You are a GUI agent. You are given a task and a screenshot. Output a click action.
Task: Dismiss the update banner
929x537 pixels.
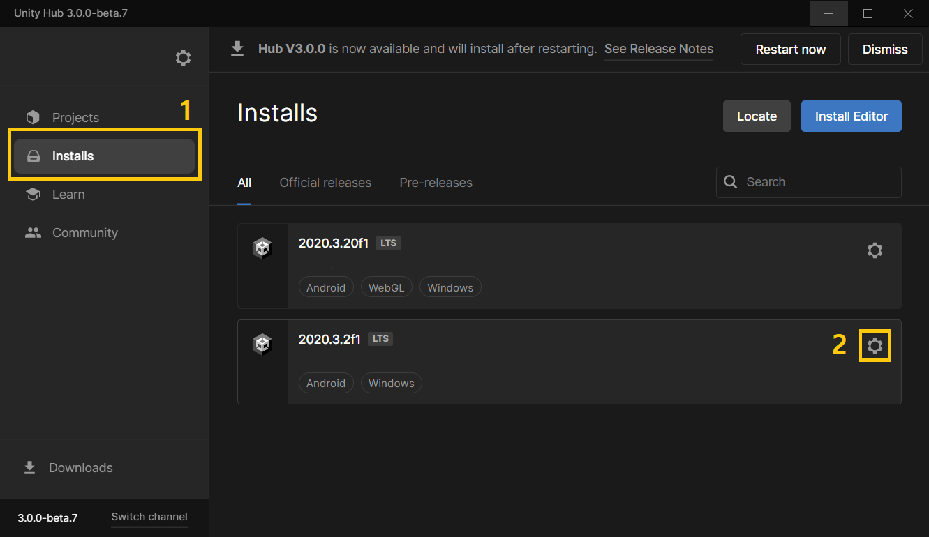point(885,50)
